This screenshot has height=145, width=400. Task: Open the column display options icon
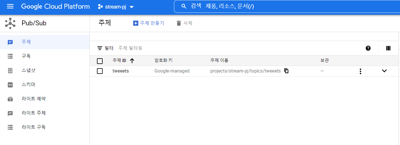(388, 48)
